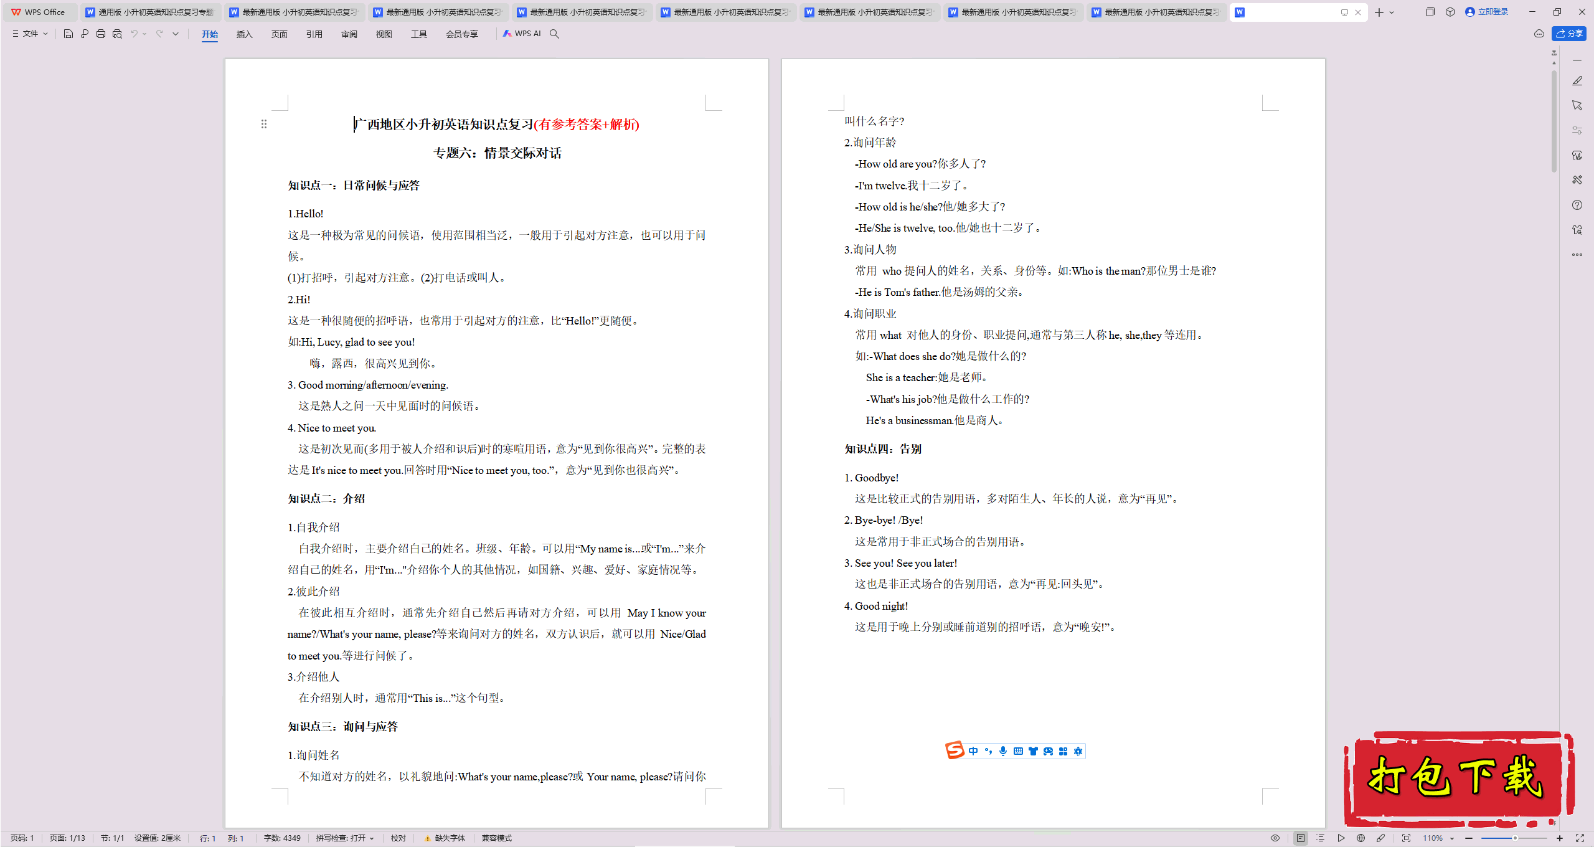Click the tools icon in the right sidebar

pos(1577,180)
